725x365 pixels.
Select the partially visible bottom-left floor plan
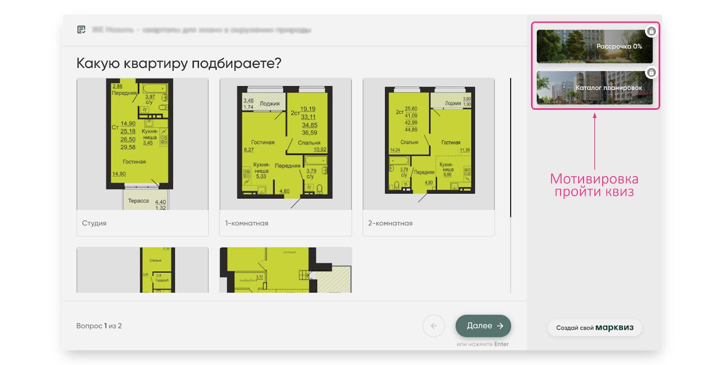[142, 270]
